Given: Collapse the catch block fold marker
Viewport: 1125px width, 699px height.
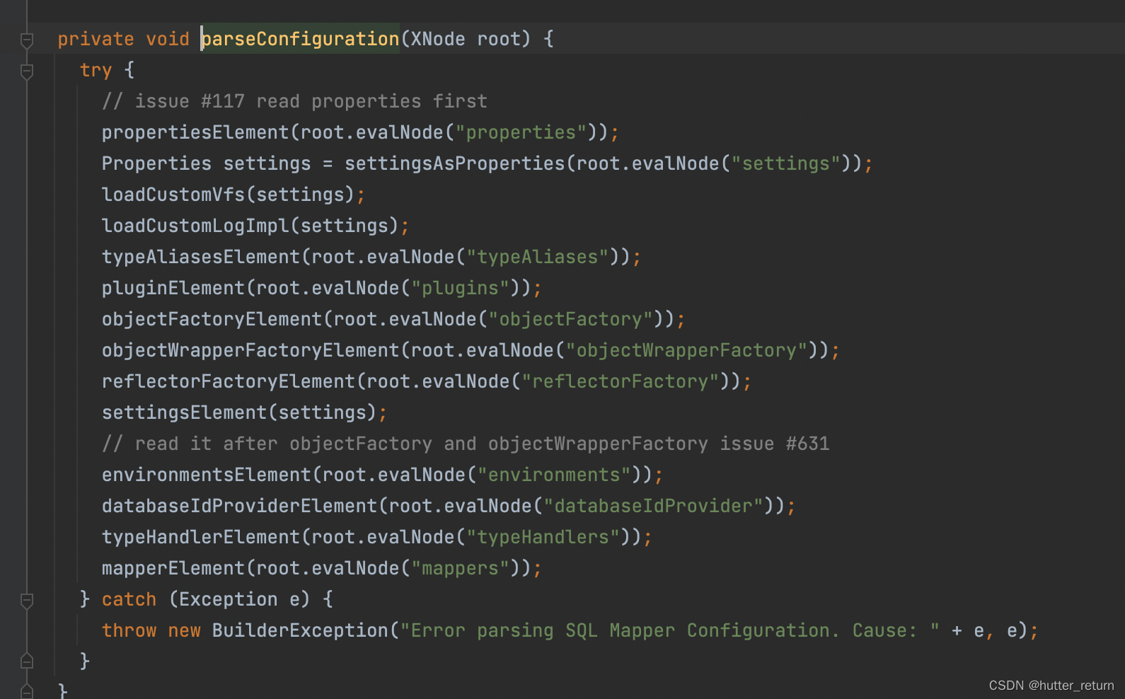Looking at the screenshot, I should pos(27,600).
